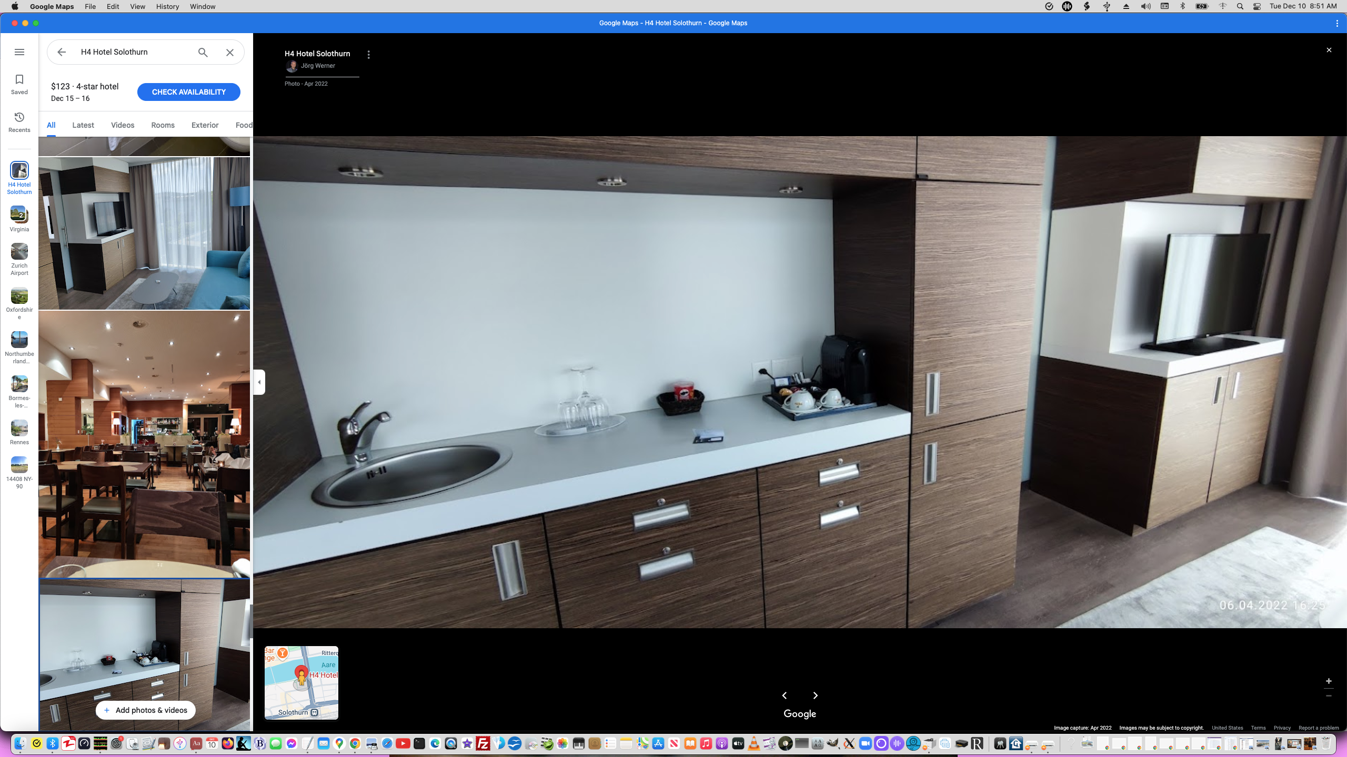The image size is (1347, 757).
Task: Clear the search field with the X icon
Action: pyautogui.click(x=229, y=52)
